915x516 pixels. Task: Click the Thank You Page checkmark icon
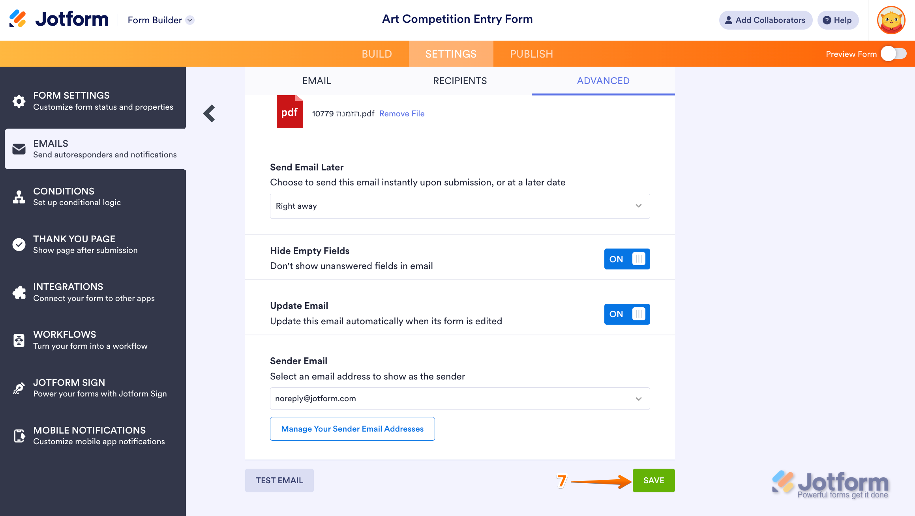19,245
